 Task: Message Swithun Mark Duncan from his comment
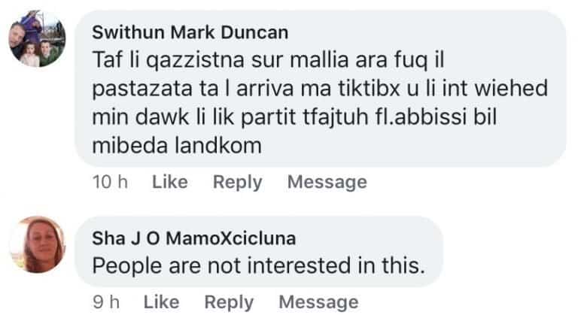[x=327, y=182]
